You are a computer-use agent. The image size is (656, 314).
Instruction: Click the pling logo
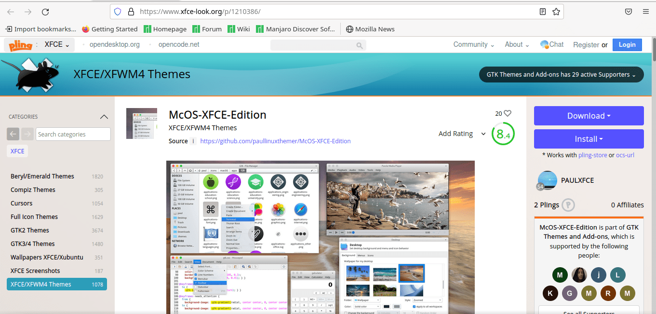tap(20, 45)
